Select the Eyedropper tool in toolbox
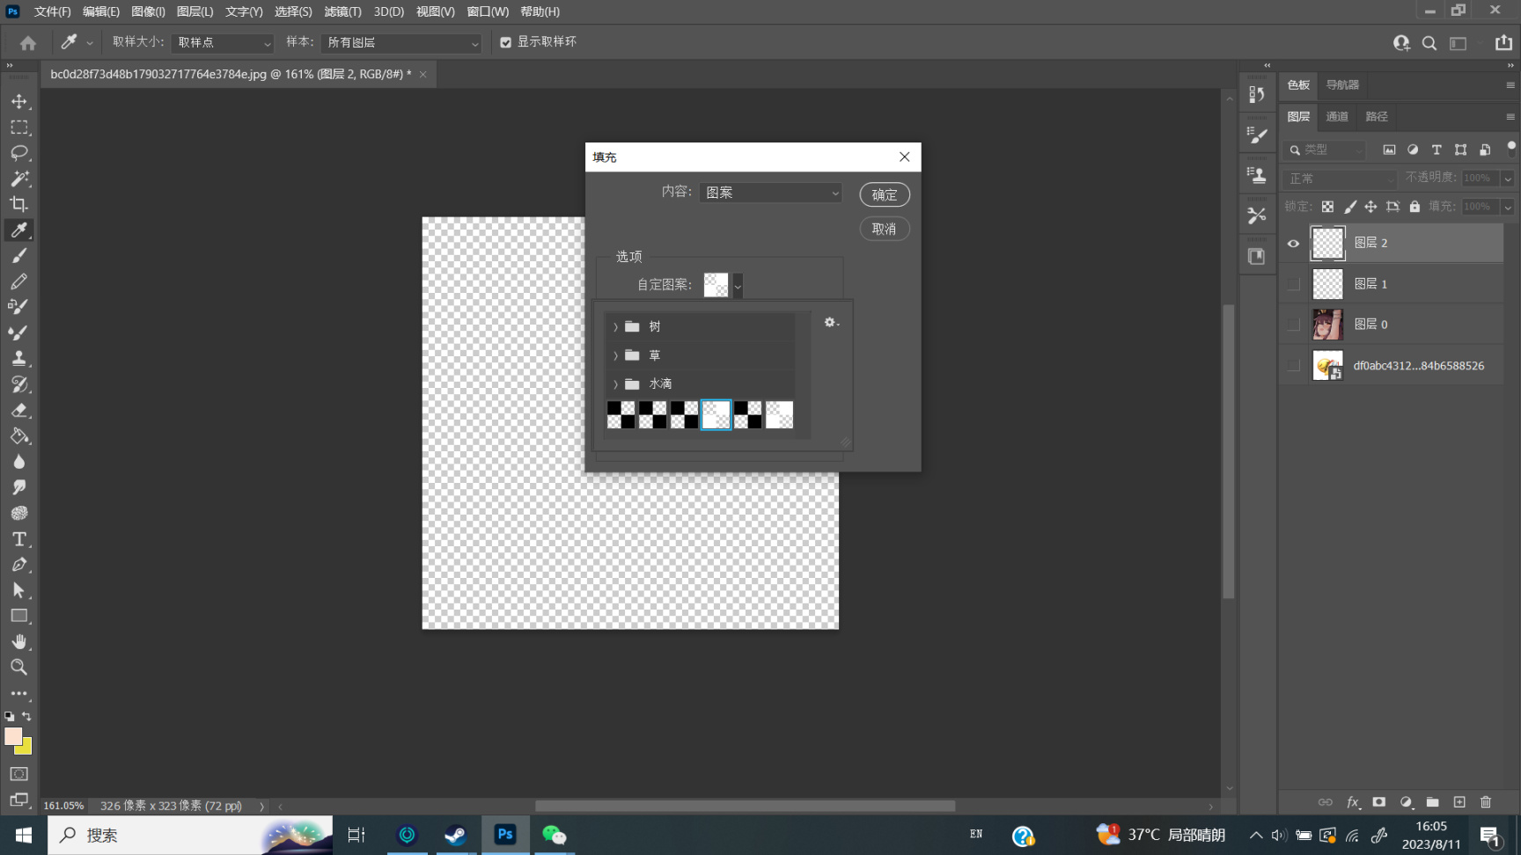The width and height of the screenshot is (1521, 855). coord(19,230)
